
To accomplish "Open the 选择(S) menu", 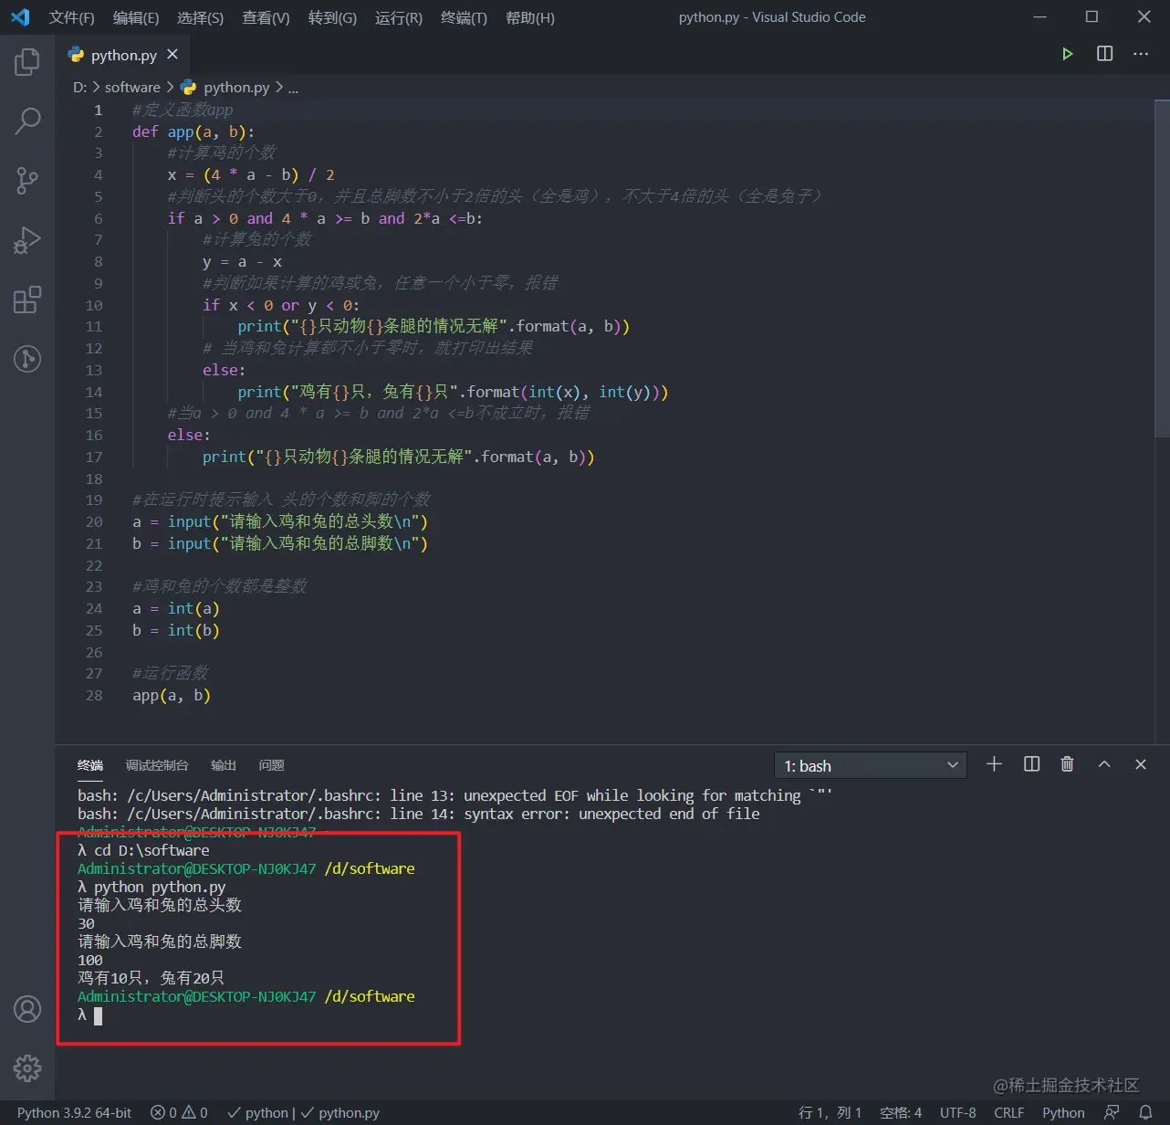I will (x=200, y=17).
